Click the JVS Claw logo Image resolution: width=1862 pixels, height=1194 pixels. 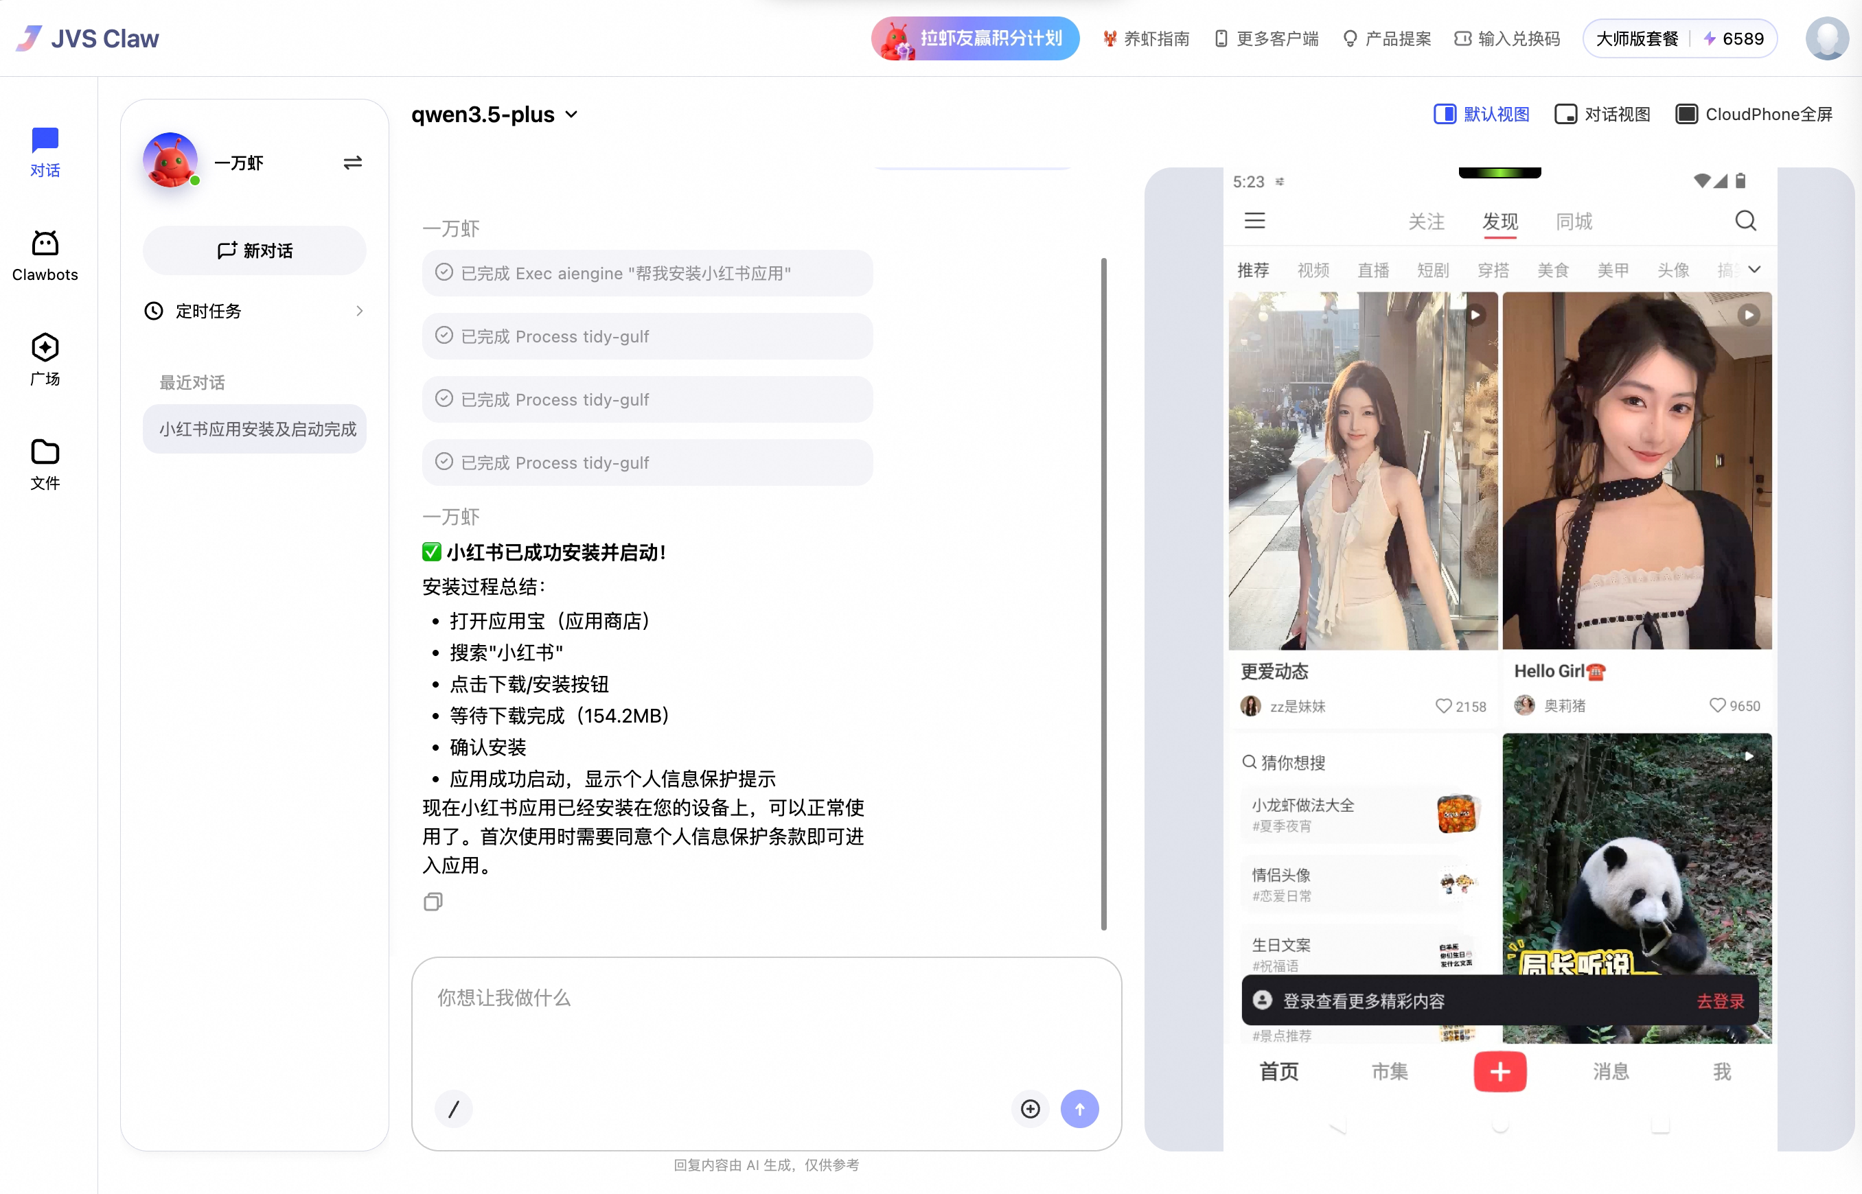click(x=87, y=38)
